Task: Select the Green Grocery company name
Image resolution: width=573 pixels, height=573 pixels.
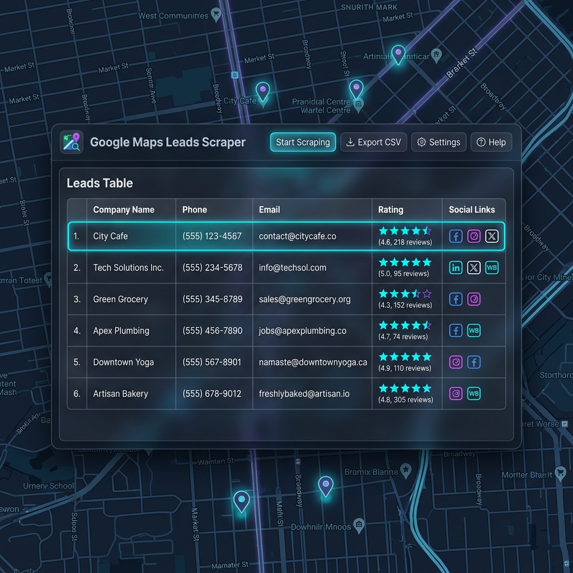Action: tap(120, 299)
